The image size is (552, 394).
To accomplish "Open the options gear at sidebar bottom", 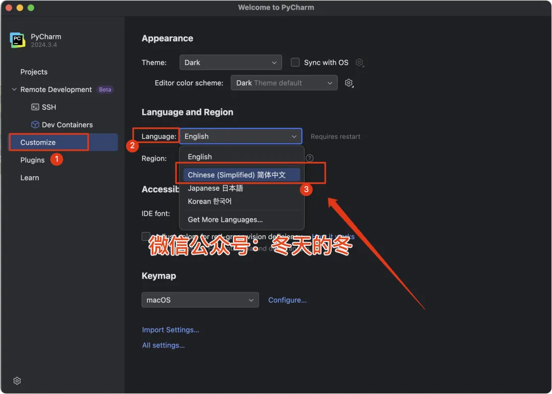I will point(17,381).
